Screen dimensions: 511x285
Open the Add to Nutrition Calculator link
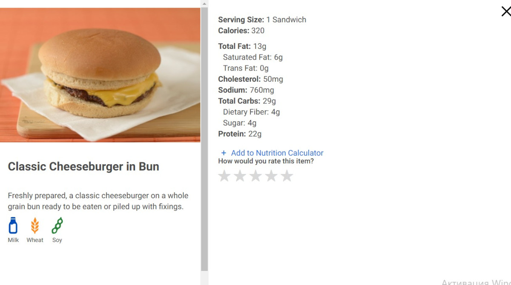[277, 153]
